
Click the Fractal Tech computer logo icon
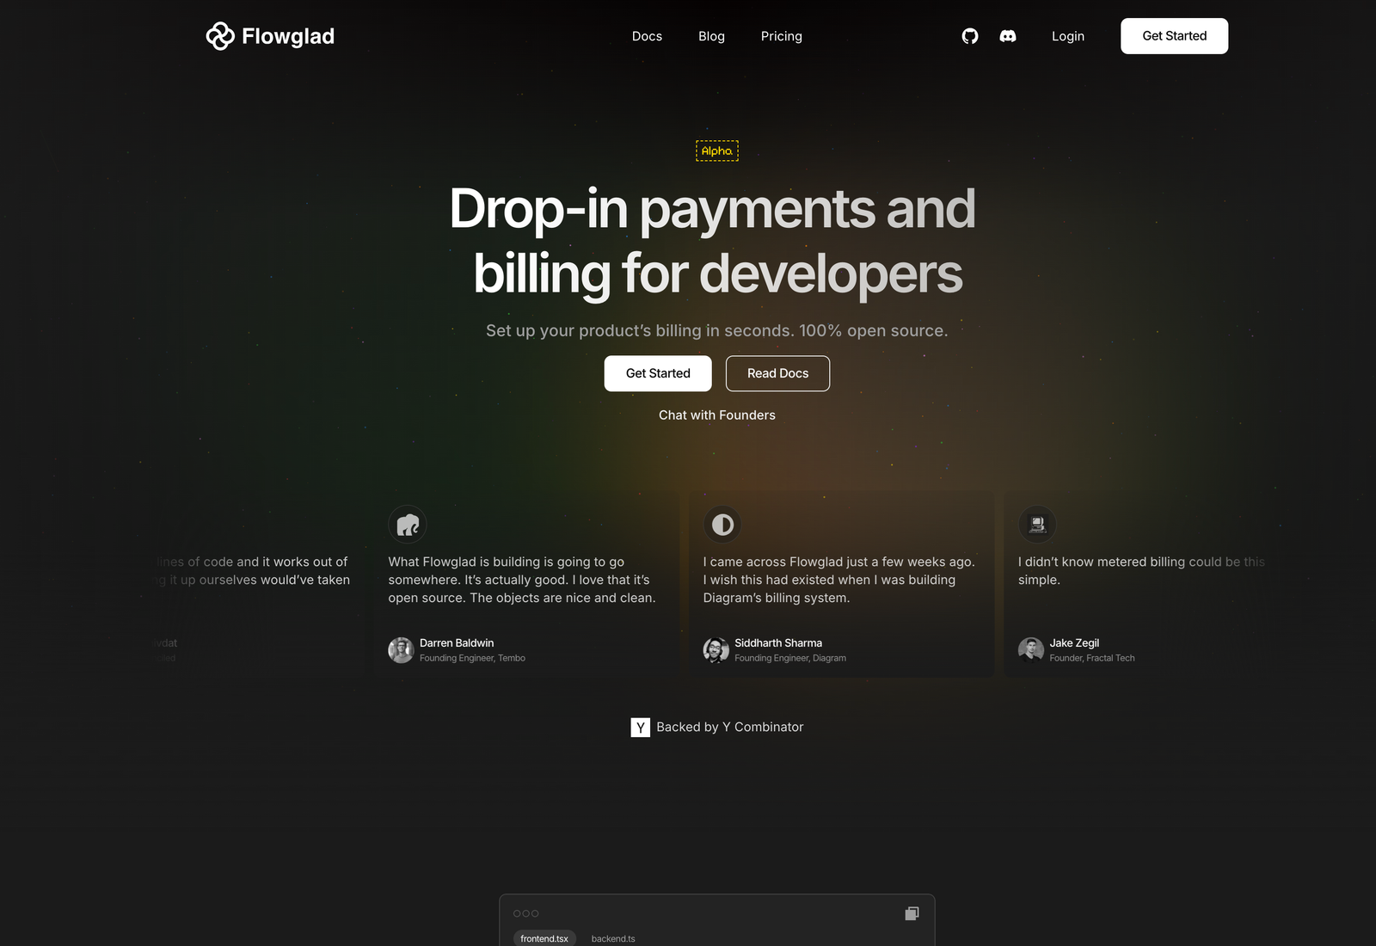(1037, 525)
